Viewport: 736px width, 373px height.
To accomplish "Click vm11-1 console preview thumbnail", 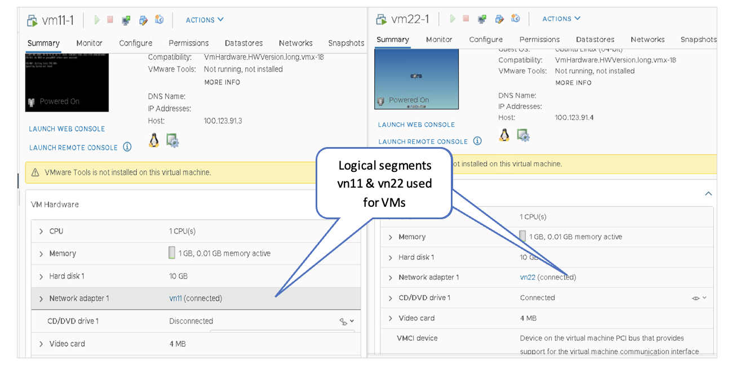I will coord(67,82).
